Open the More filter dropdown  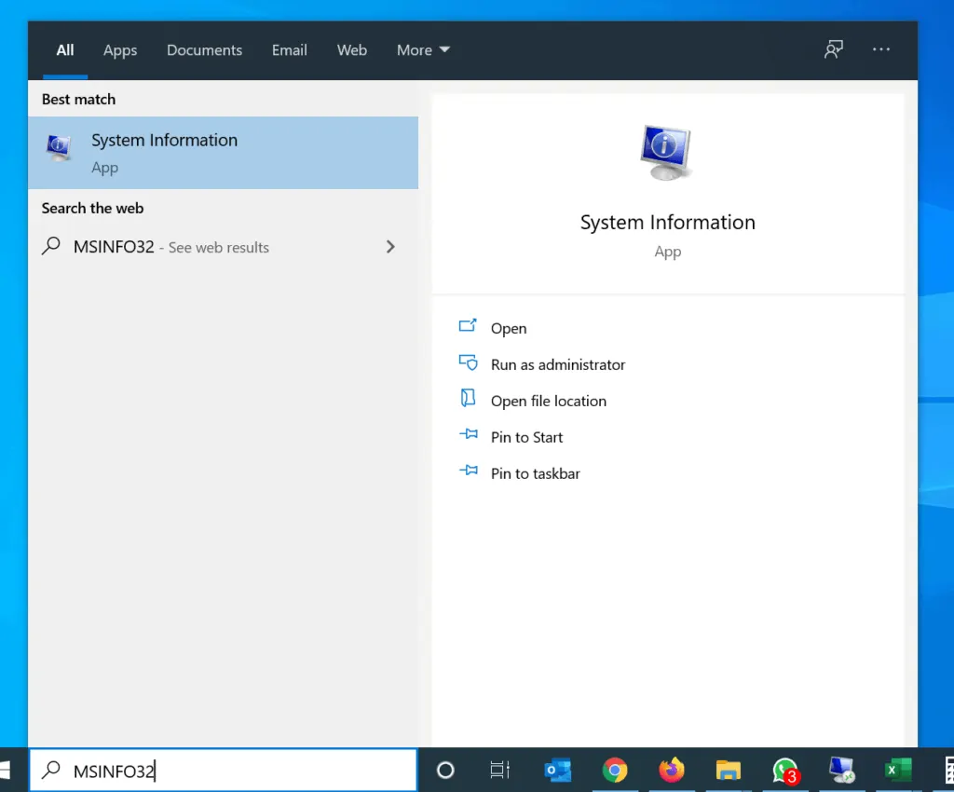[423, 50]
